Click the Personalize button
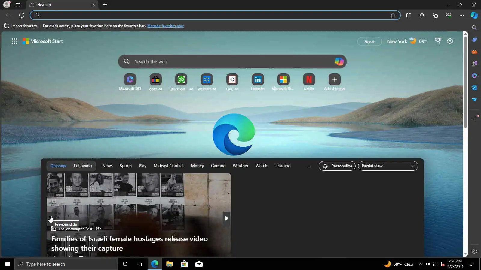Image resolution: width=481 pixels, height=270 pixels. [337, 166]
